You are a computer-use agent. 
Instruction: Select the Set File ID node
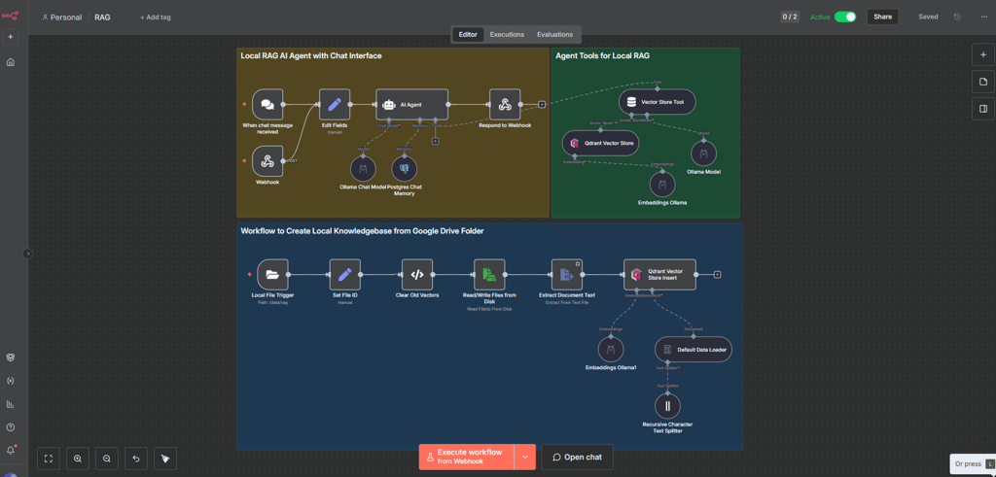pyautogui.click(x=345, y=274)
